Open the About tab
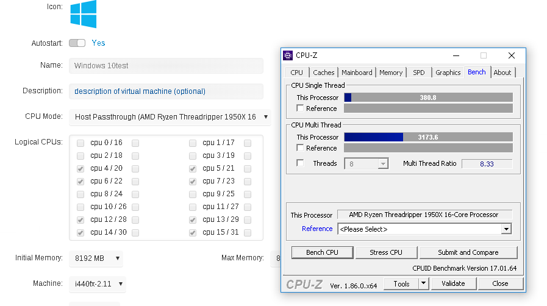 [502, 73]
